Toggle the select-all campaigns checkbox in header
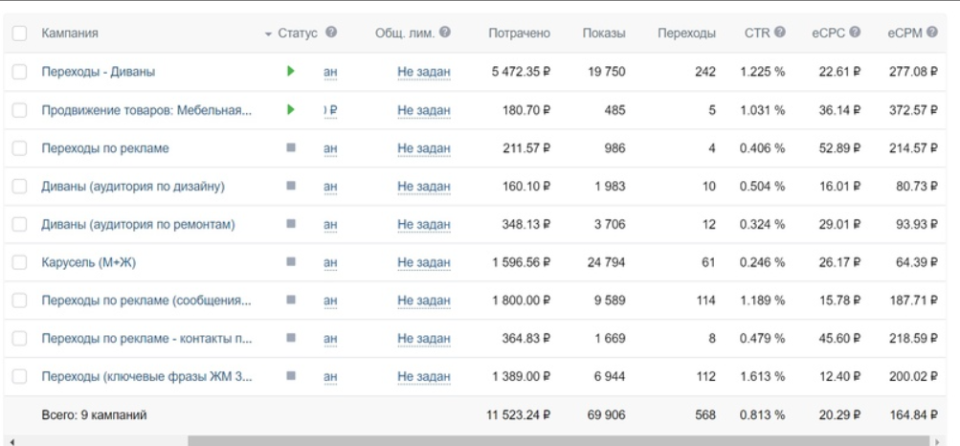 pos(19,33)
